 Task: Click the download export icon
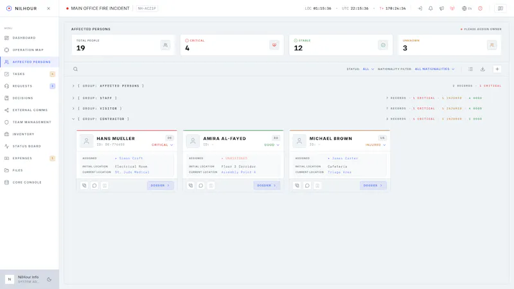click(483, 69)
